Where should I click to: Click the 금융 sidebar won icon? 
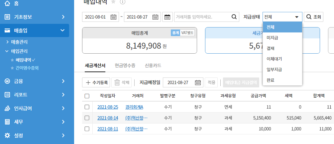7,81
